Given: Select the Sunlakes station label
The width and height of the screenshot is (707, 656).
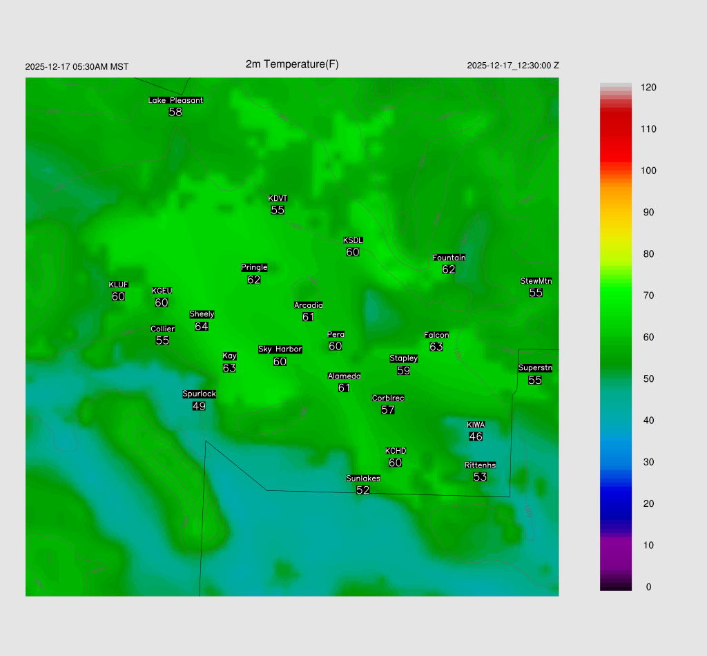Looking at the screenshot, I should (363, 479).
